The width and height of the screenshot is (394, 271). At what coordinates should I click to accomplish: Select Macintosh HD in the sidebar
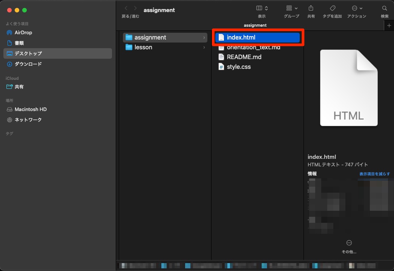click(x=27, y=110)
